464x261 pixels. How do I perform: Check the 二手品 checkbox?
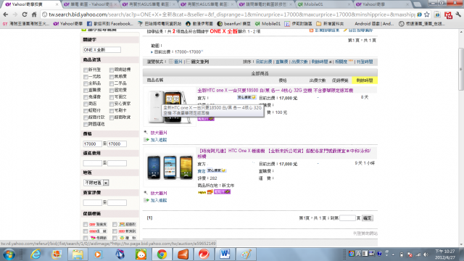[x=111, y=83]
